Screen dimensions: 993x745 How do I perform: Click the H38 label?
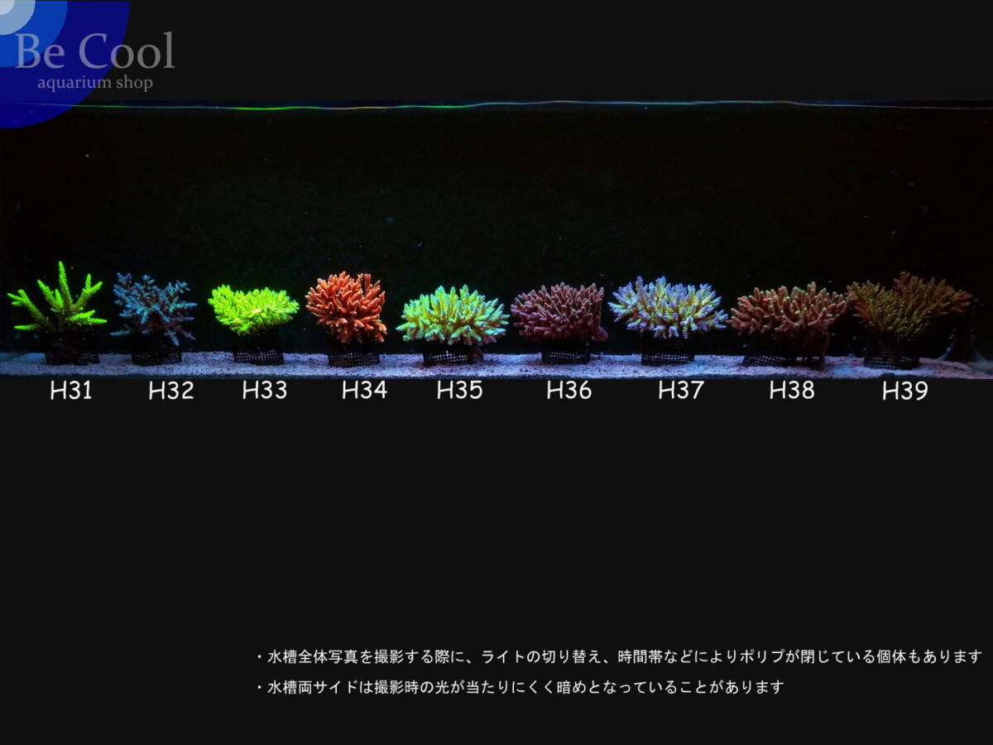[x=792, y=391]
